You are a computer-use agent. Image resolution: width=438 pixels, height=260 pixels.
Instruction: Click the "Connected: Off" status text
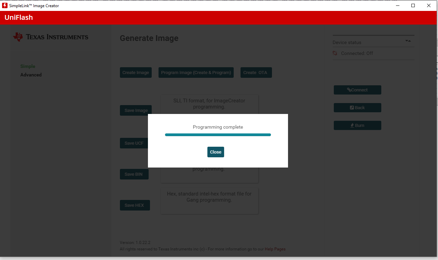click(357, 54)
